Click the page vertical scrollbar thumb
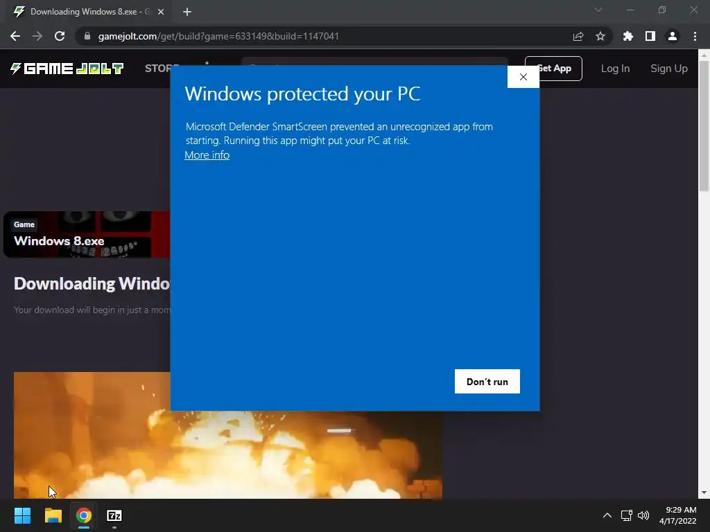 (x=704, y=125)
